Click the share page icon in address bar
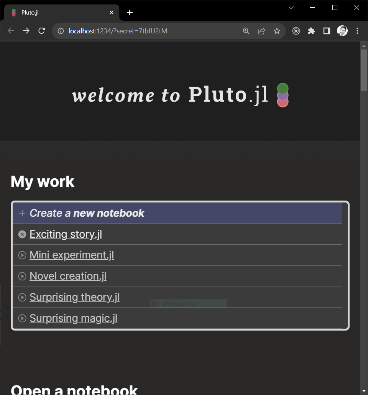Screen dimensions: 368x395 (261, 31)
